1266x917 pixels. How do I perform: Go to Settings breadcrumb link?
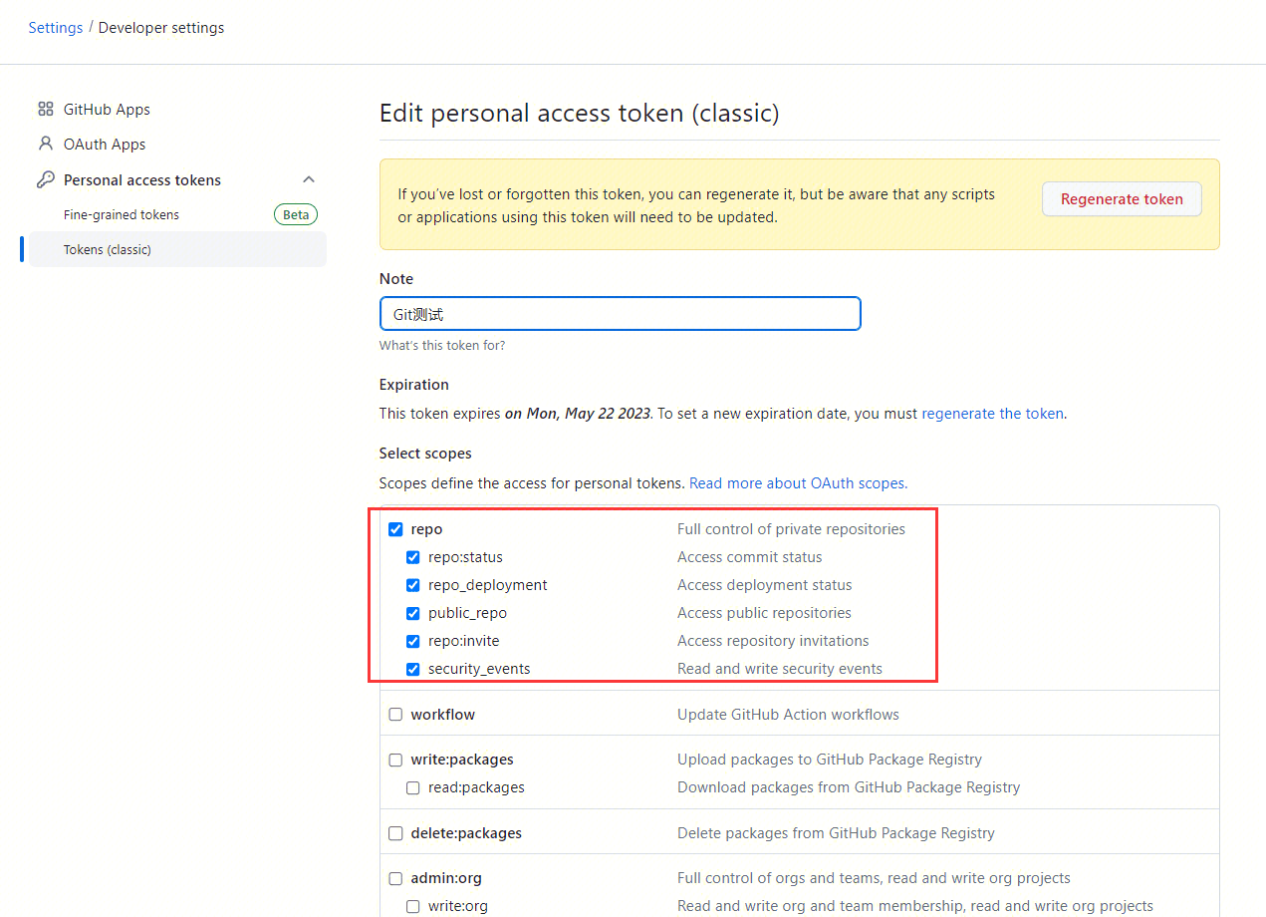[56, 28]
